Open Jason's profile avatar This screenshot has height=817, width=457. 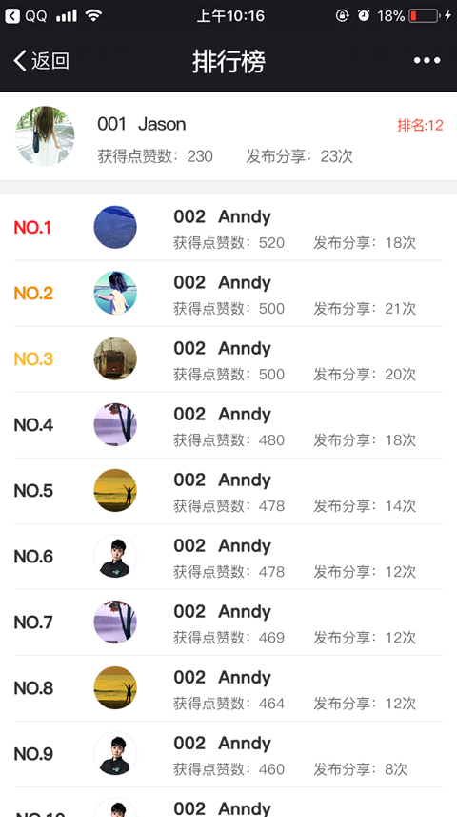[45, 136]
